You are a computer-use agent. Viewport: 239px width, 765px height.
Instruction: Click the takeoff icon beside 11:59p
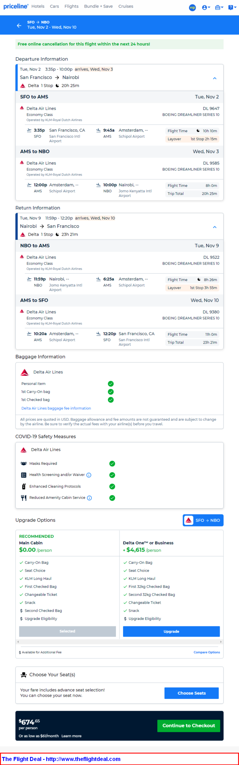(29, 279)
